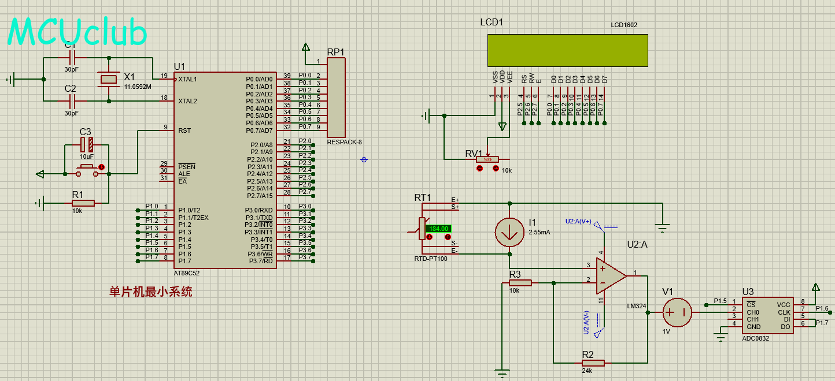Viewport: 835px width, 381px height.
Task: Select the V1 voltage source symbol
Action: tap(677, 312)
